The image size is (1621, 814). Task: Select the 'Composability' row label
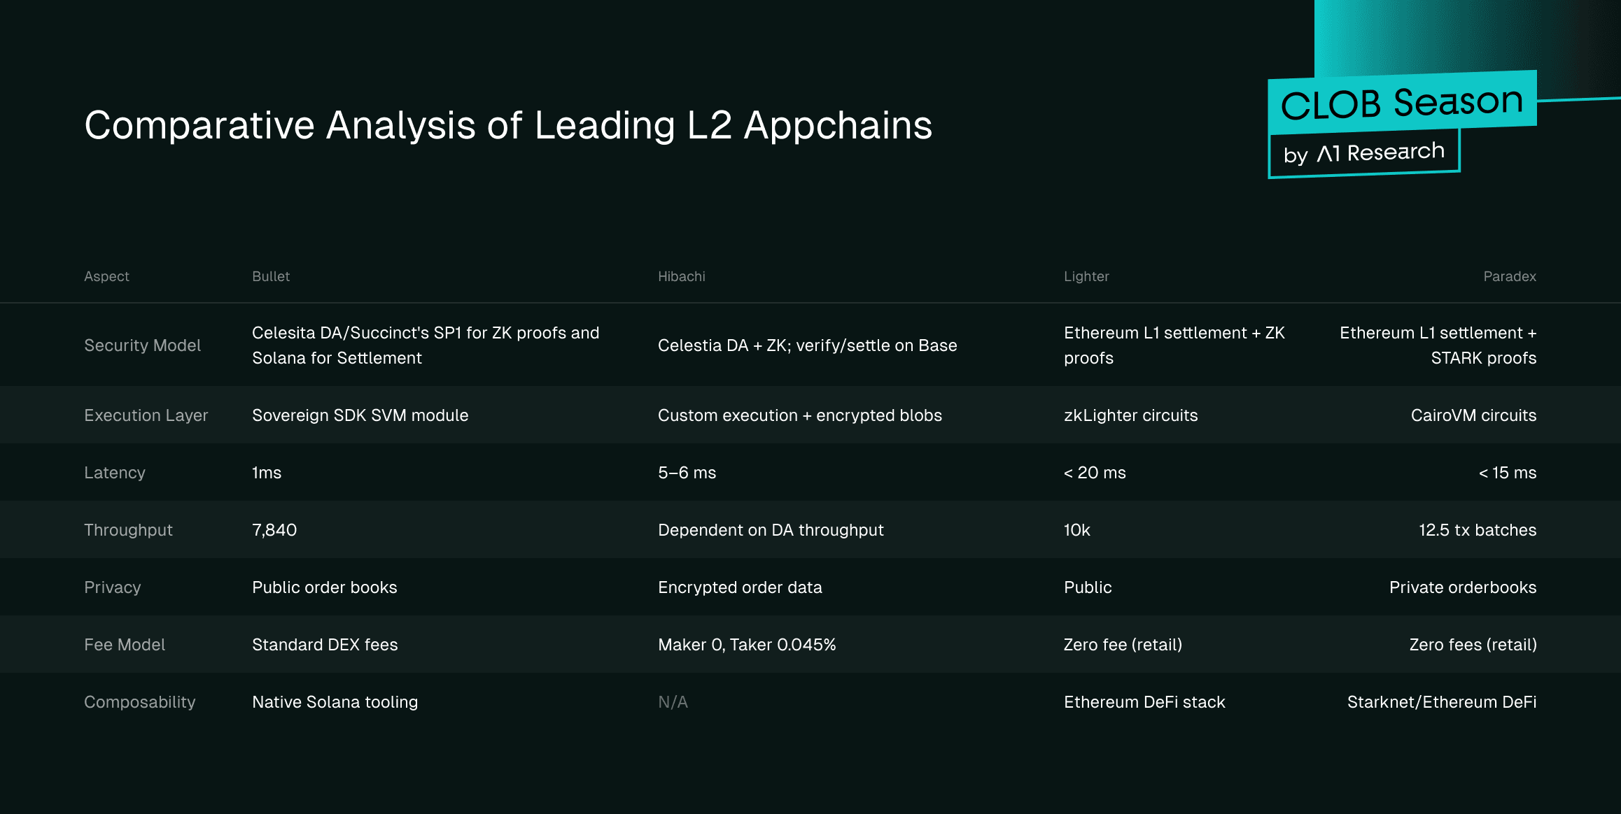pyautogui.click(x=139, y=702)
